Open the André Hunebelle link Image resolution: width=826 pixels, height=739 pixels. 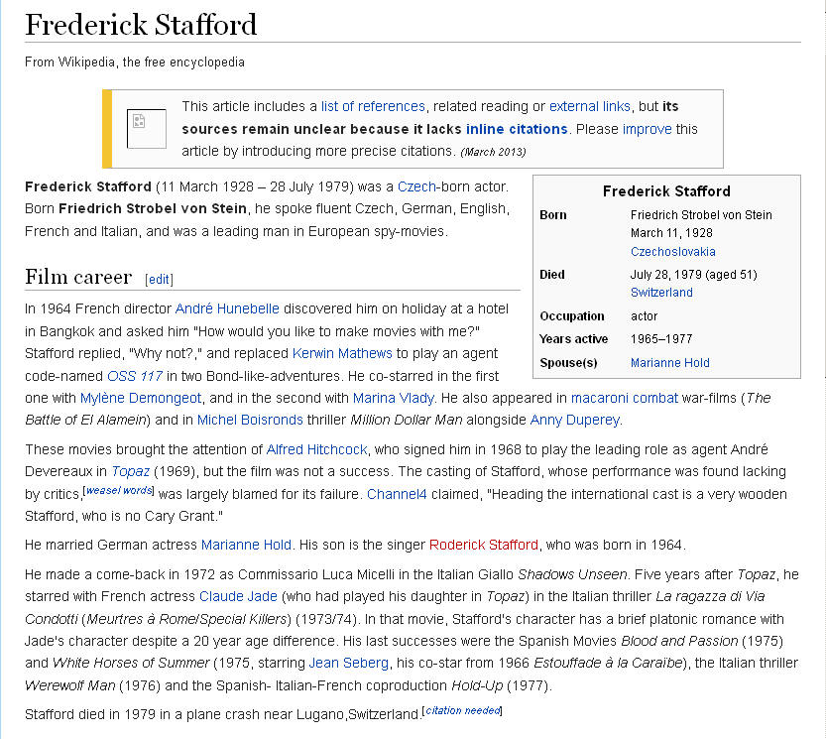pos(227,308)
